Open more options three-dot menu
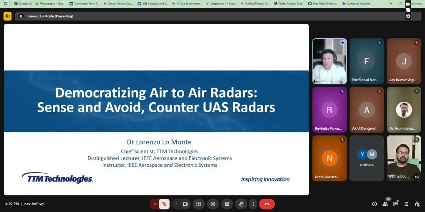 pos(253,204)
